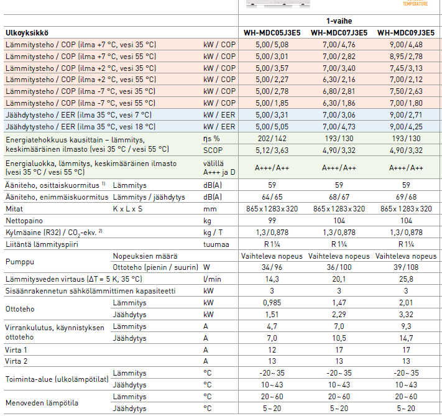Click the 25,8 l/min flow value

pos(406,279)
